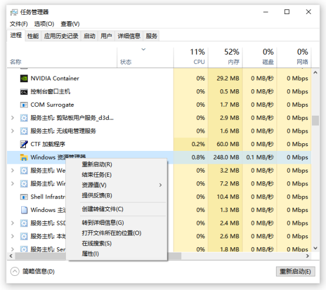
Task: Maximize the Task Manager window
Action: coord(287,12)
